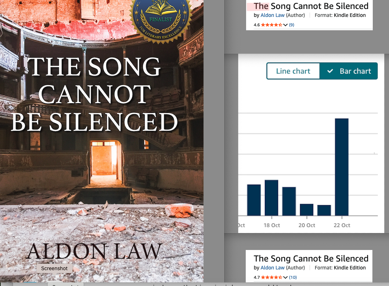Select the short bar above 20 Oct
389x286 pixels.
pyautogui.click(x=307, y=210)
